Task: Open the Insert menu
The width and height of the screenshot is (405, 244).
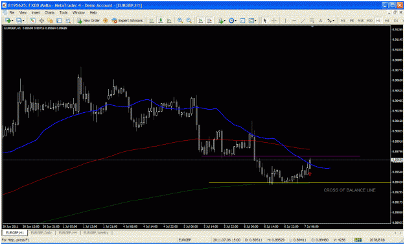Action: tap(36, 12)
